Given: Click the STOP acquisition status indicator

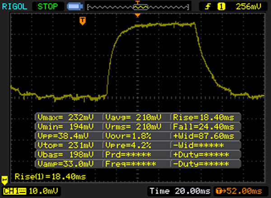Looking at the screenshot, I should pyautogui.click(x=48, y=7).
